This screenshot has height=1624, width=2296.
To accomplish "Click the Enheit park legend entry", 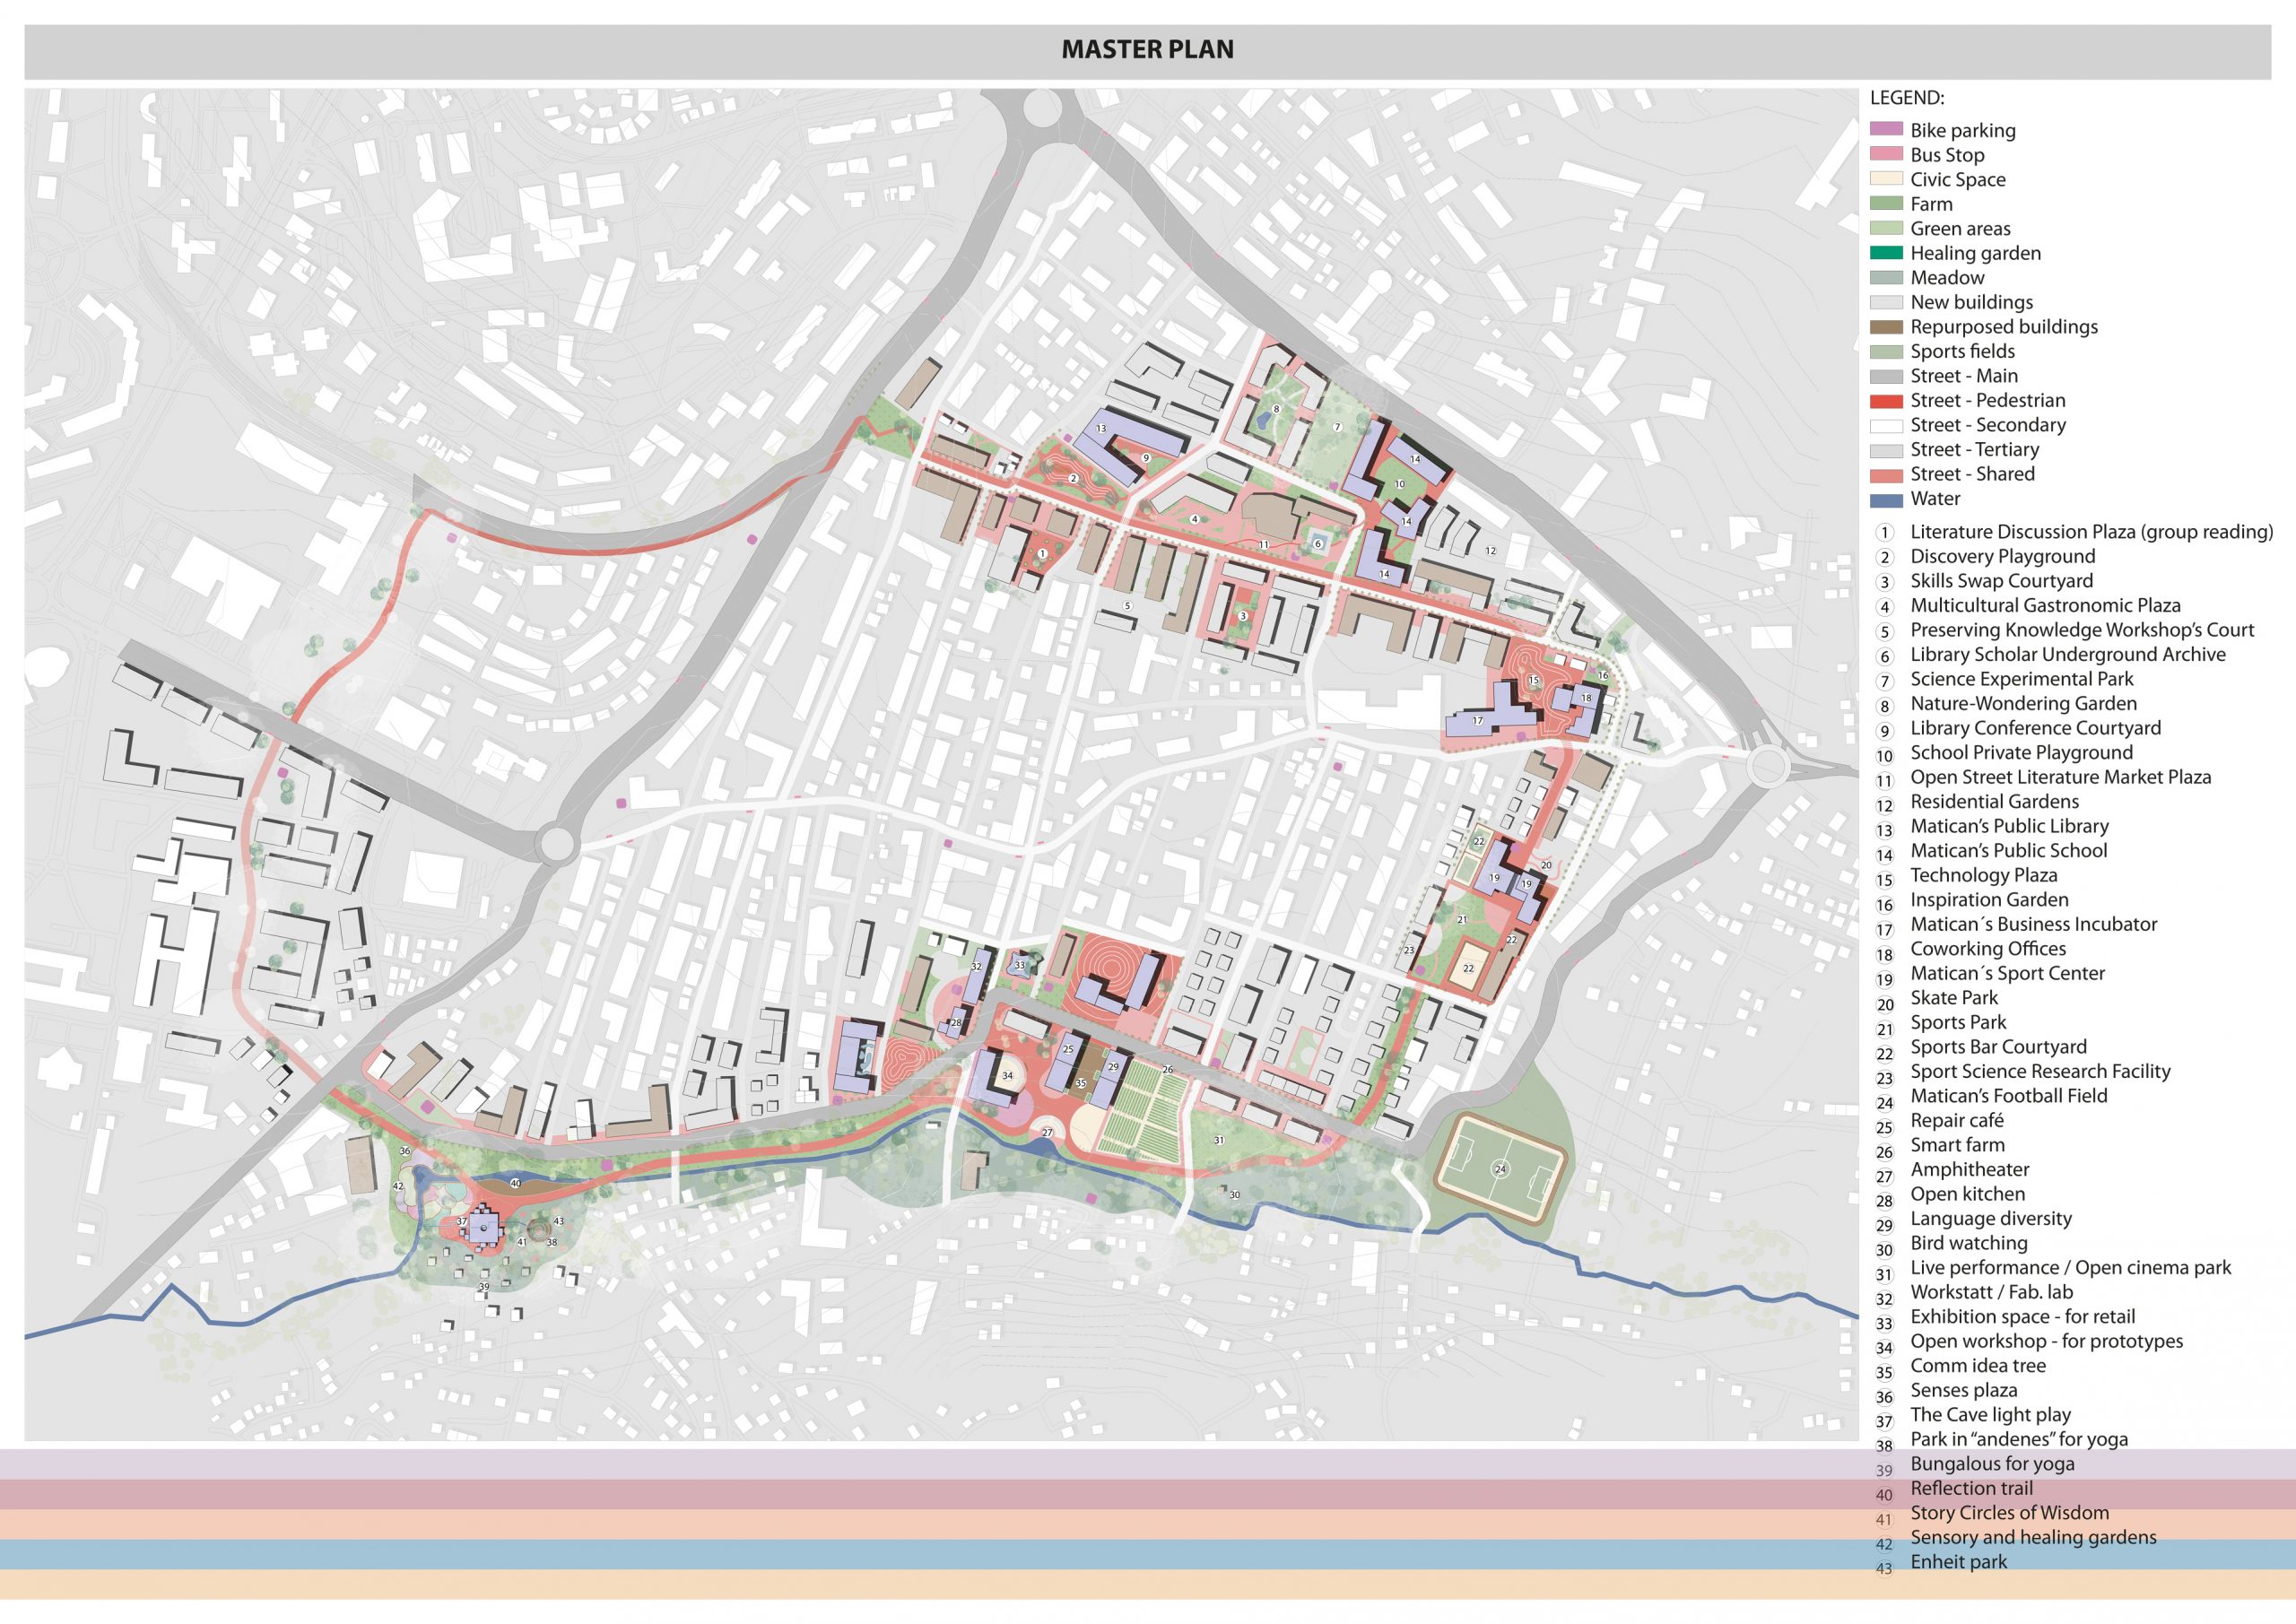I will 1958,1561.
